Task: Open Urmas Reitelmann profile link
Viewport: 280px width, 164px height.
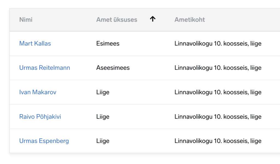Action: click(45, 68)
